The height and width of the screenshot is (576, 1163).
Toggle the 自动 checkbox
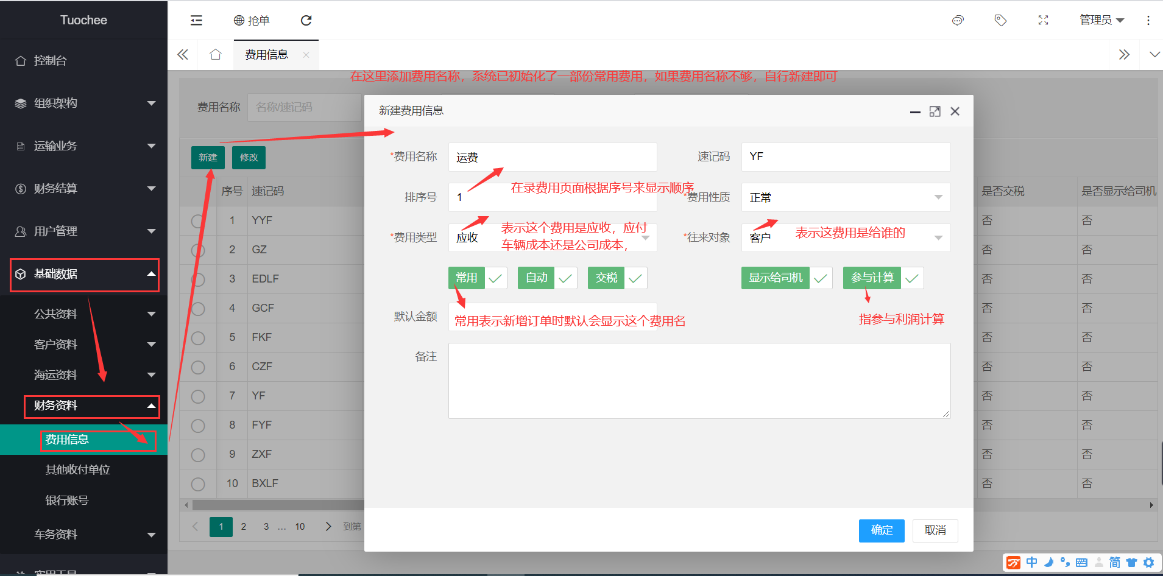click(548, 278)
